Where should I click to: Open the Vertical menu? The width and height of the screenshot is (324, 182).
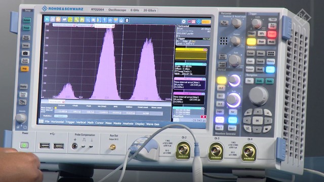click(81, 122)
